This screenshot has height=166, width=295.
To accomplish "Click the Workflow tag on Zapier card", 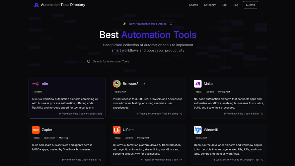I will pyautogui.click(x=68, y=160).
